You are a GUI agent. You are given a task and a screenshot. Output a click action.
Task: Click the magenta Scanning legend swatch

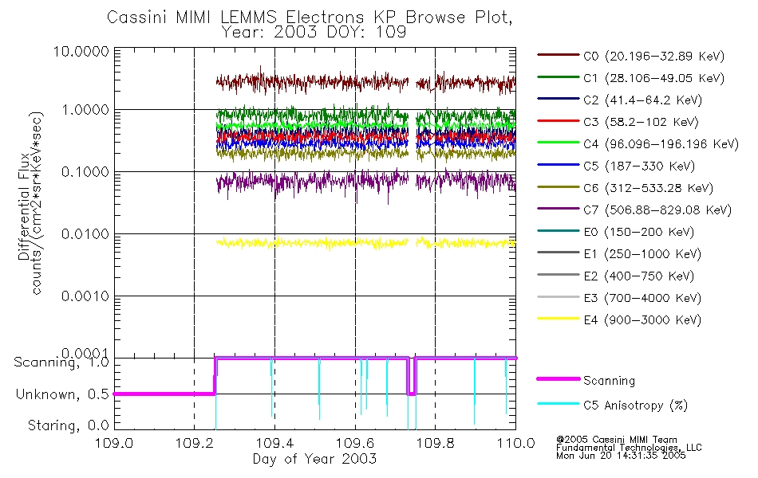(558, 379)
